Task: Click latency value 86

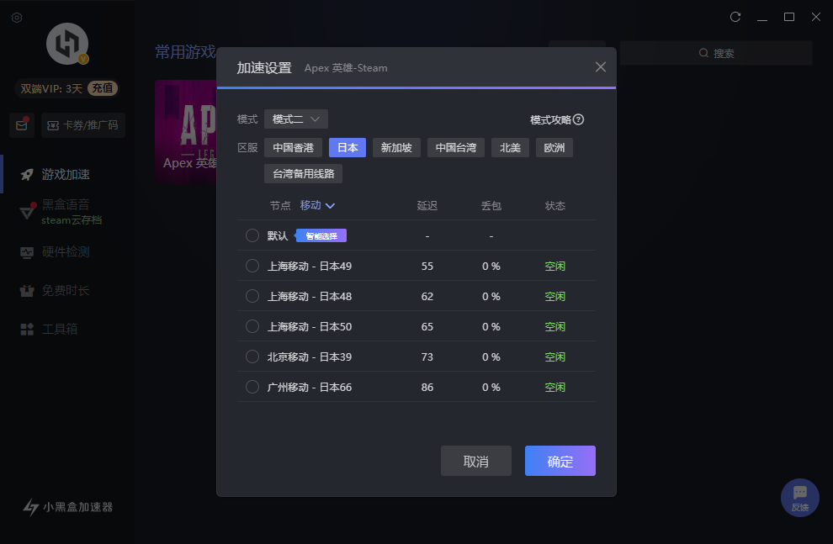Action: tap(427, 388)
